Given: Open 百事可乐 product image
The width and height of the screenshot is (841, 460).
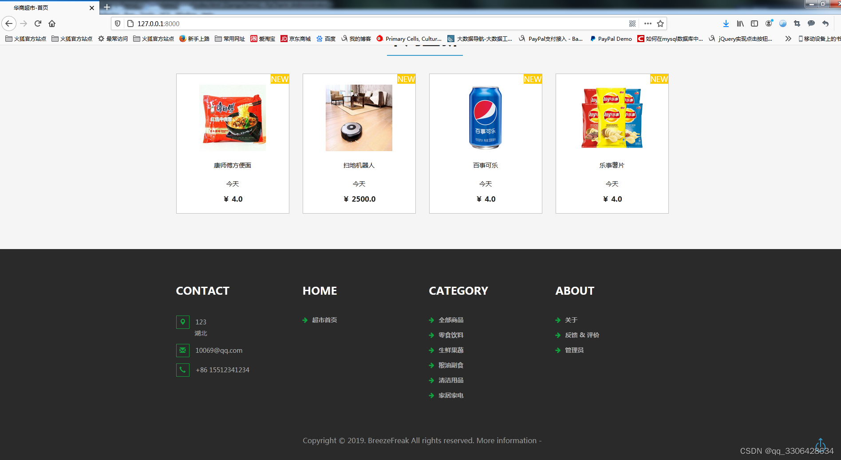Looking at the screenshot, I should (486, 118).
